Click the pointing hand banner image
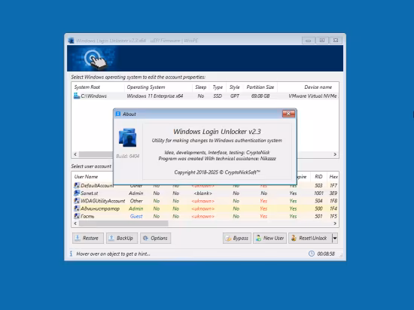This screenshot has width=414, height=310. tap(95, 59)
